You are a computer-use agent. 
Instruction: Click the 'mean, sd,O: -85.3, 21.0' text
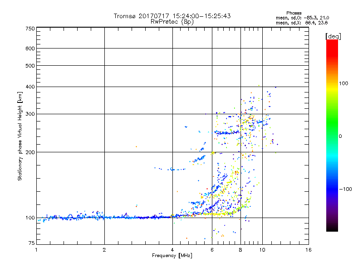tap(302, 18)
